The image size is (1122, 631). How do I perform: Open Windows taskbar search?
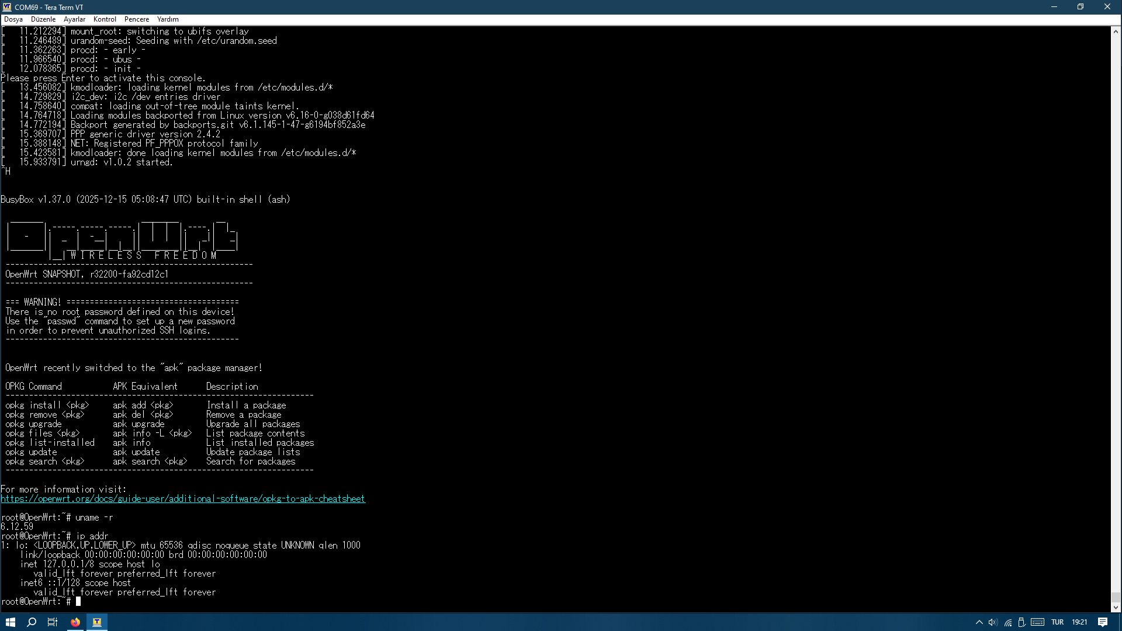point(32,622)
